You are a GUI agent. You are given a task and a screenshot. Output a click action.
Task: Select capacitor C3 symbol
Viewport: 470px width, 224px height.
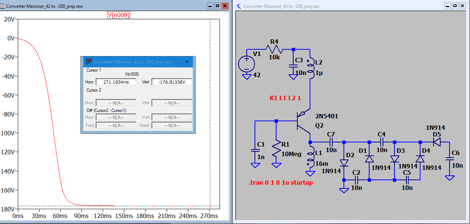pyautogui.click(x=293, y=66)
